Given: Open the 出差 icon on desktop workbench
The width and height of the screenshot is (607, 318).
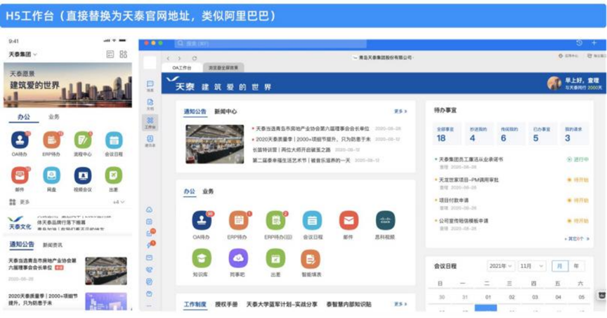Looking at the screenshot, I should [275, 259].
